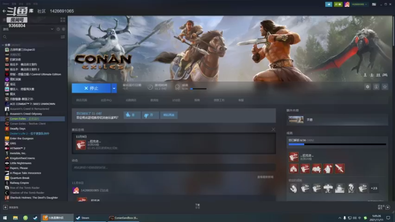Screen dimensions: 395x222
Task: Open the Community (社区) header menu
Action: (x=41, y=11)
